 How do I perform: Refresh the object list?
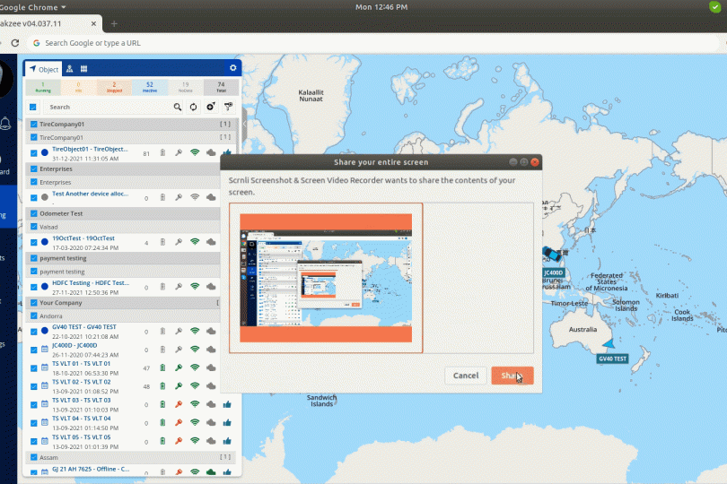tap(194, 107)
